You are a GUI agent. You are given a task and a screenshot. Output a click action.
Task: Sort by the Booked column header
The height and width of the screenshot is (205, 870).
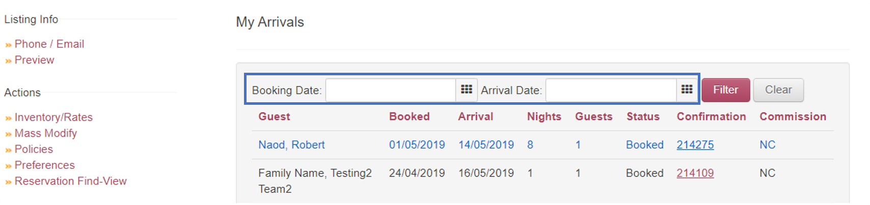click(409, 116)
